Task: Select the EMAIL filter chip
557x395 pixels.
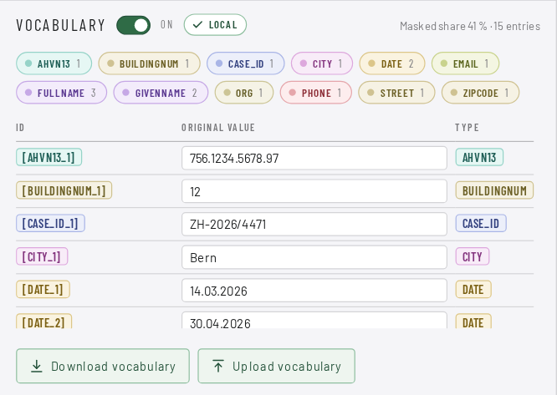Action: point(465,63)
